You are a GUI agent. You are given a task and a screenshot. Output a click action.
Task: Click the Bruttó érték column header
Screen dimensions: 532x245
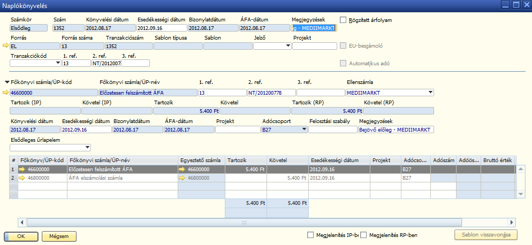(x=498, y=160)
